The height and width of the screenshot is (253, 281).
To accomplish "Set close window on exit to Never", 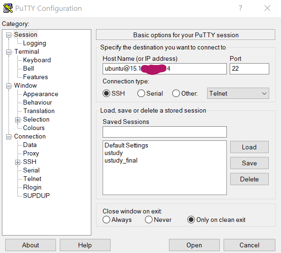I will 149,220.
